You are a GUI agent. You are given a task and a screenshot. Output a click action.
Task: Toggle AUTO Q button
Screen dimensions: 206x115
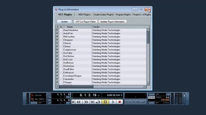[x=34, y=103]
